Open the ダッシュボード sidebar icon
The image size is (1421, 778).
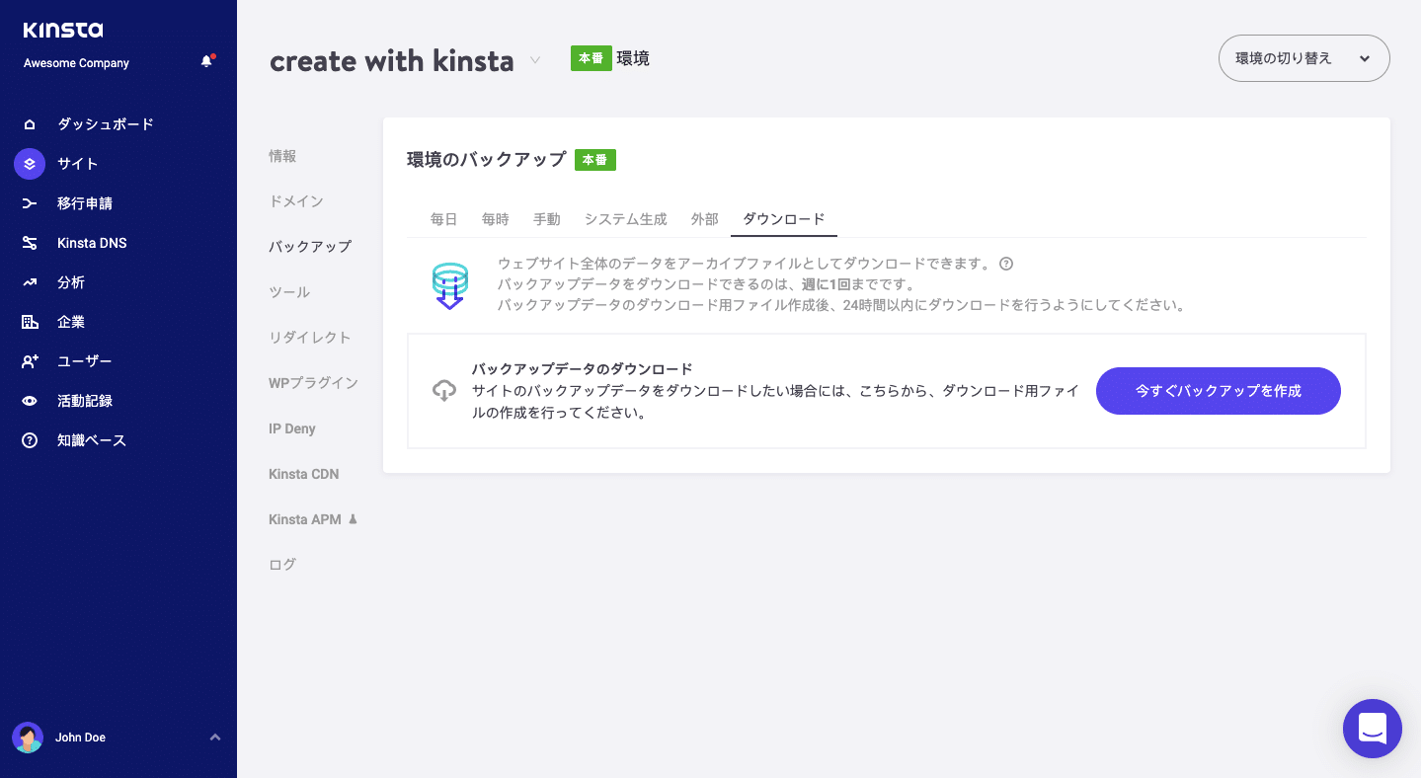tap(31, 123)
